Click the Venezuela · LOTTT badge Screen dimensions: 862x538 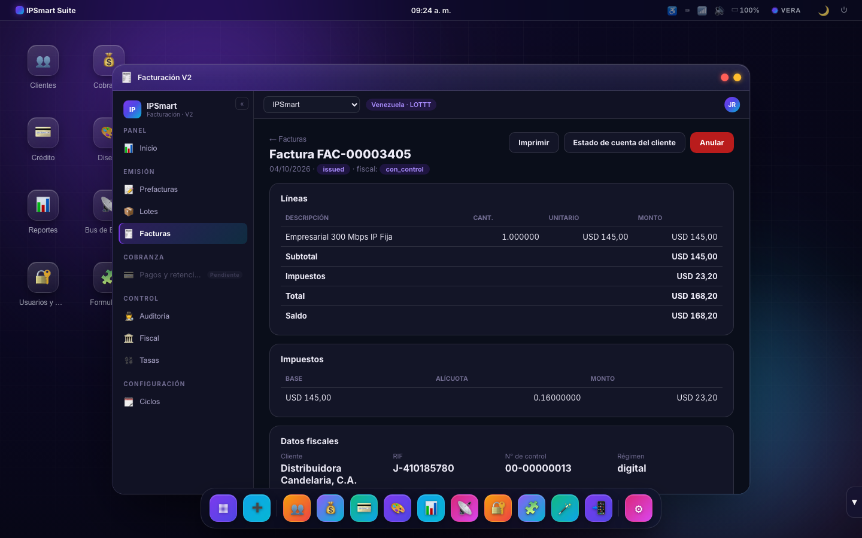click(x=401, y=105)
